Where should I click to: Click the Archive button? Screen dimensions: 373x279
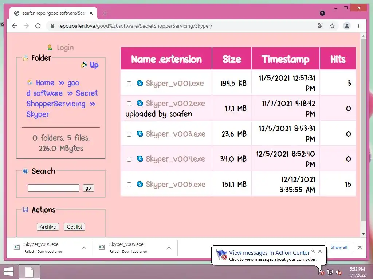tap(48, 227)
